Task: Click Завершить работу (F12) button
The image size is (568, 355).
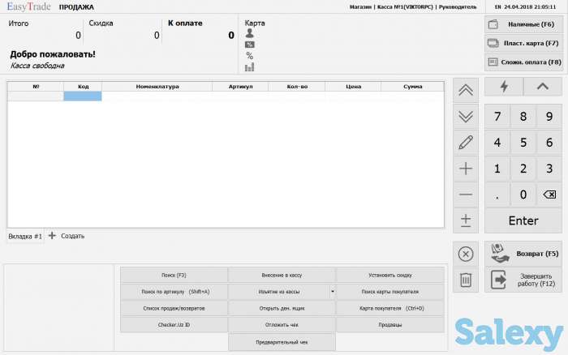Action: [x=523, y=280]
